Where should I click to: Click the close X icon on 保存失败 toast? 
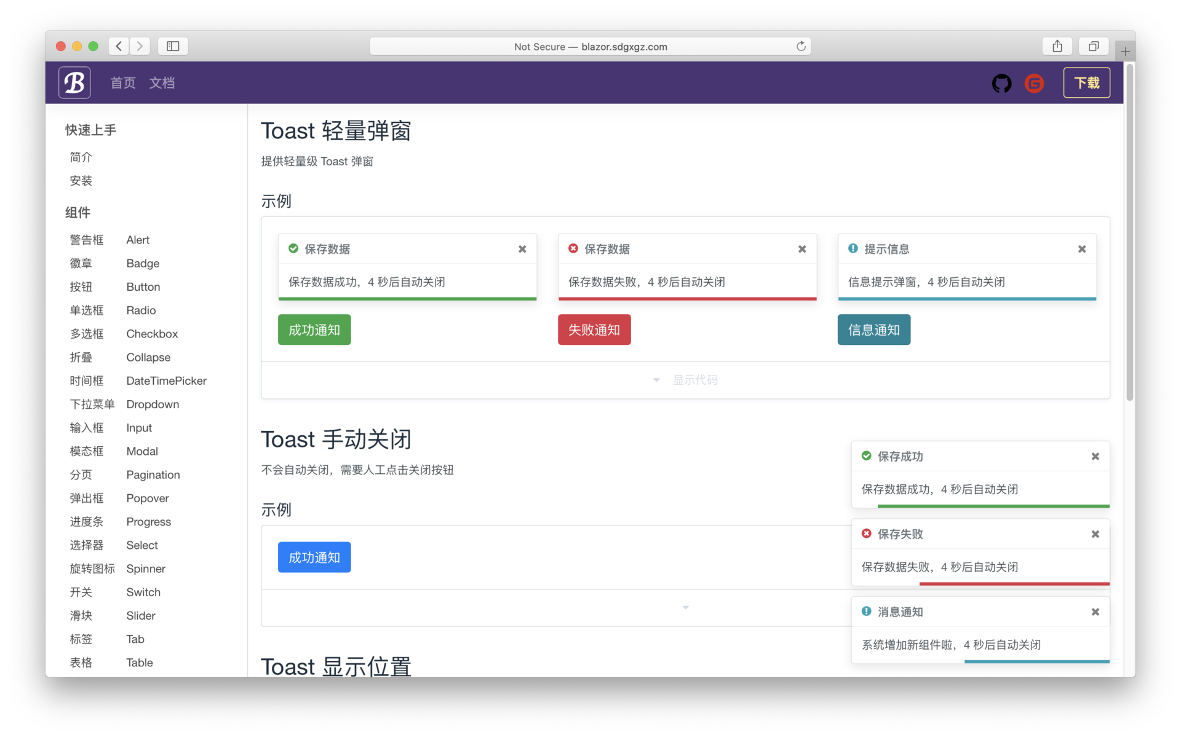[1097, 533]
